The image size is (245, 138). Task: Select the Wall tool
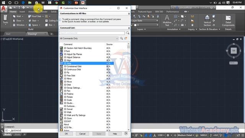[17, 16]
